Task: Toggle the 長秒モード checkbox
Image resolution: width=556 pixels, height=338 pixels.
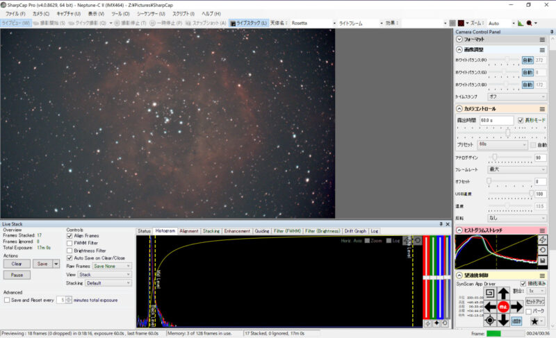Action: 521,120
